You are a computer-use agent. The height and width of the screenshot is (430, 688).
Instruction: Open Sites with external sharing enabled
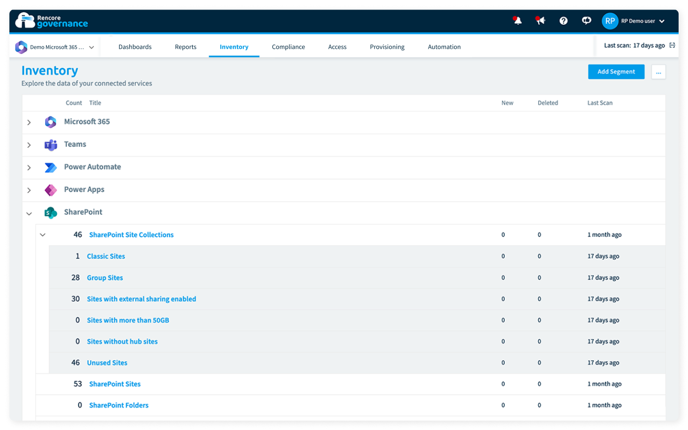point(141,299)
